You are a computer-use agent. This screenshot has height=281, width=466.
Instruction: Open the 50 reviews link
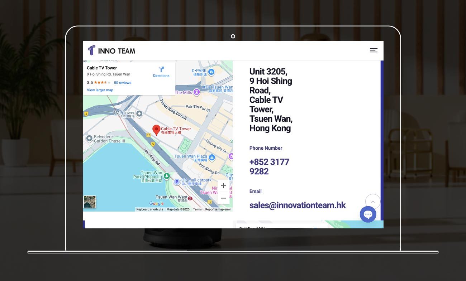coord(123,83)
